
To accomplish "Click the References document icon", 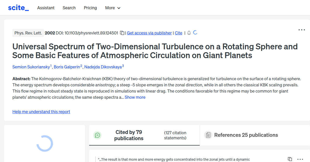I will click(208, 135).
